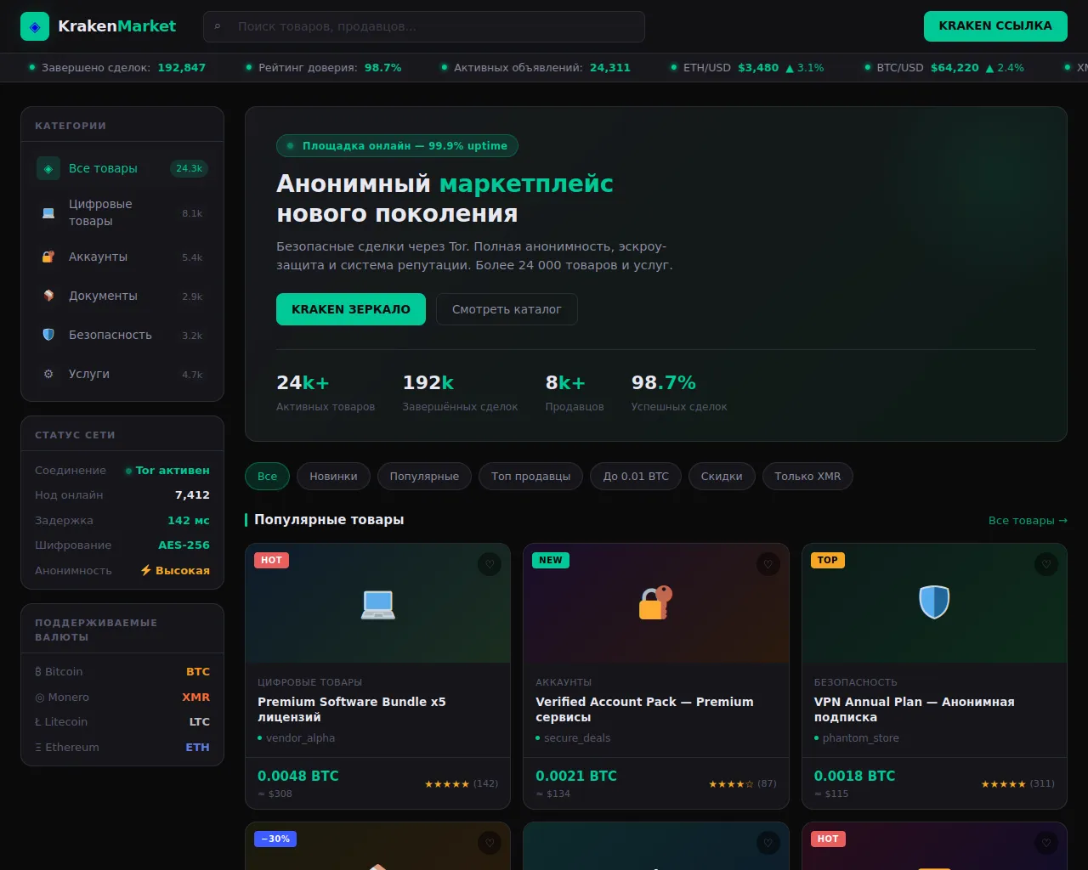Viewport: 1088px width, 870px height.
Task: Click the TOP badge on VPN Annual Plan
Action: [x=828, y=560]
